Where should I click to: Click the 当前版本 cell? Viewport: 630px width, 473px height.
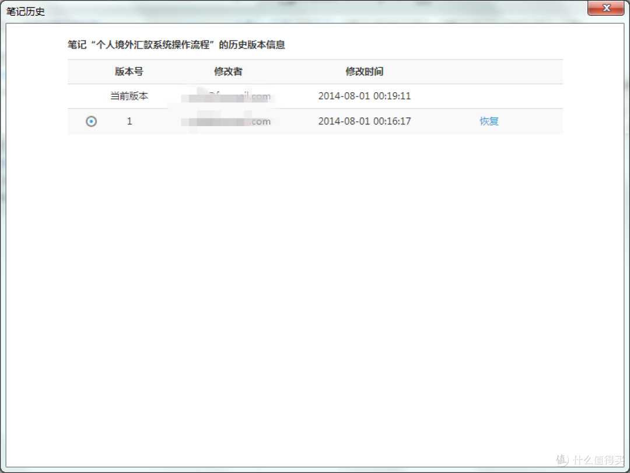pyautogui.click(x=129, y=96)
